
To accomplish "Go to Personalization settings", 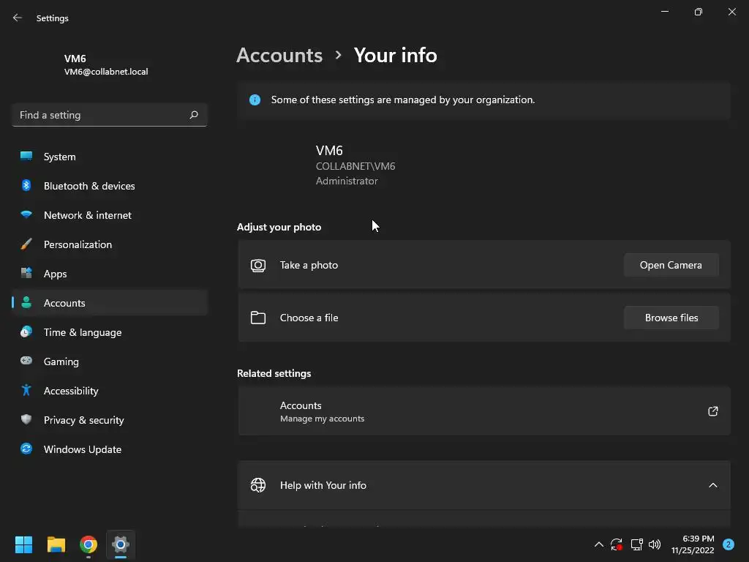I will coord(78,244).
